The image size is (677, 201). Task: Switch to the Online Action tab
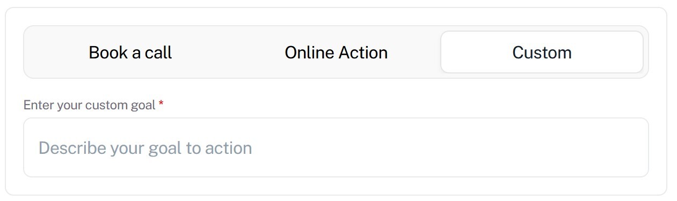336,53
